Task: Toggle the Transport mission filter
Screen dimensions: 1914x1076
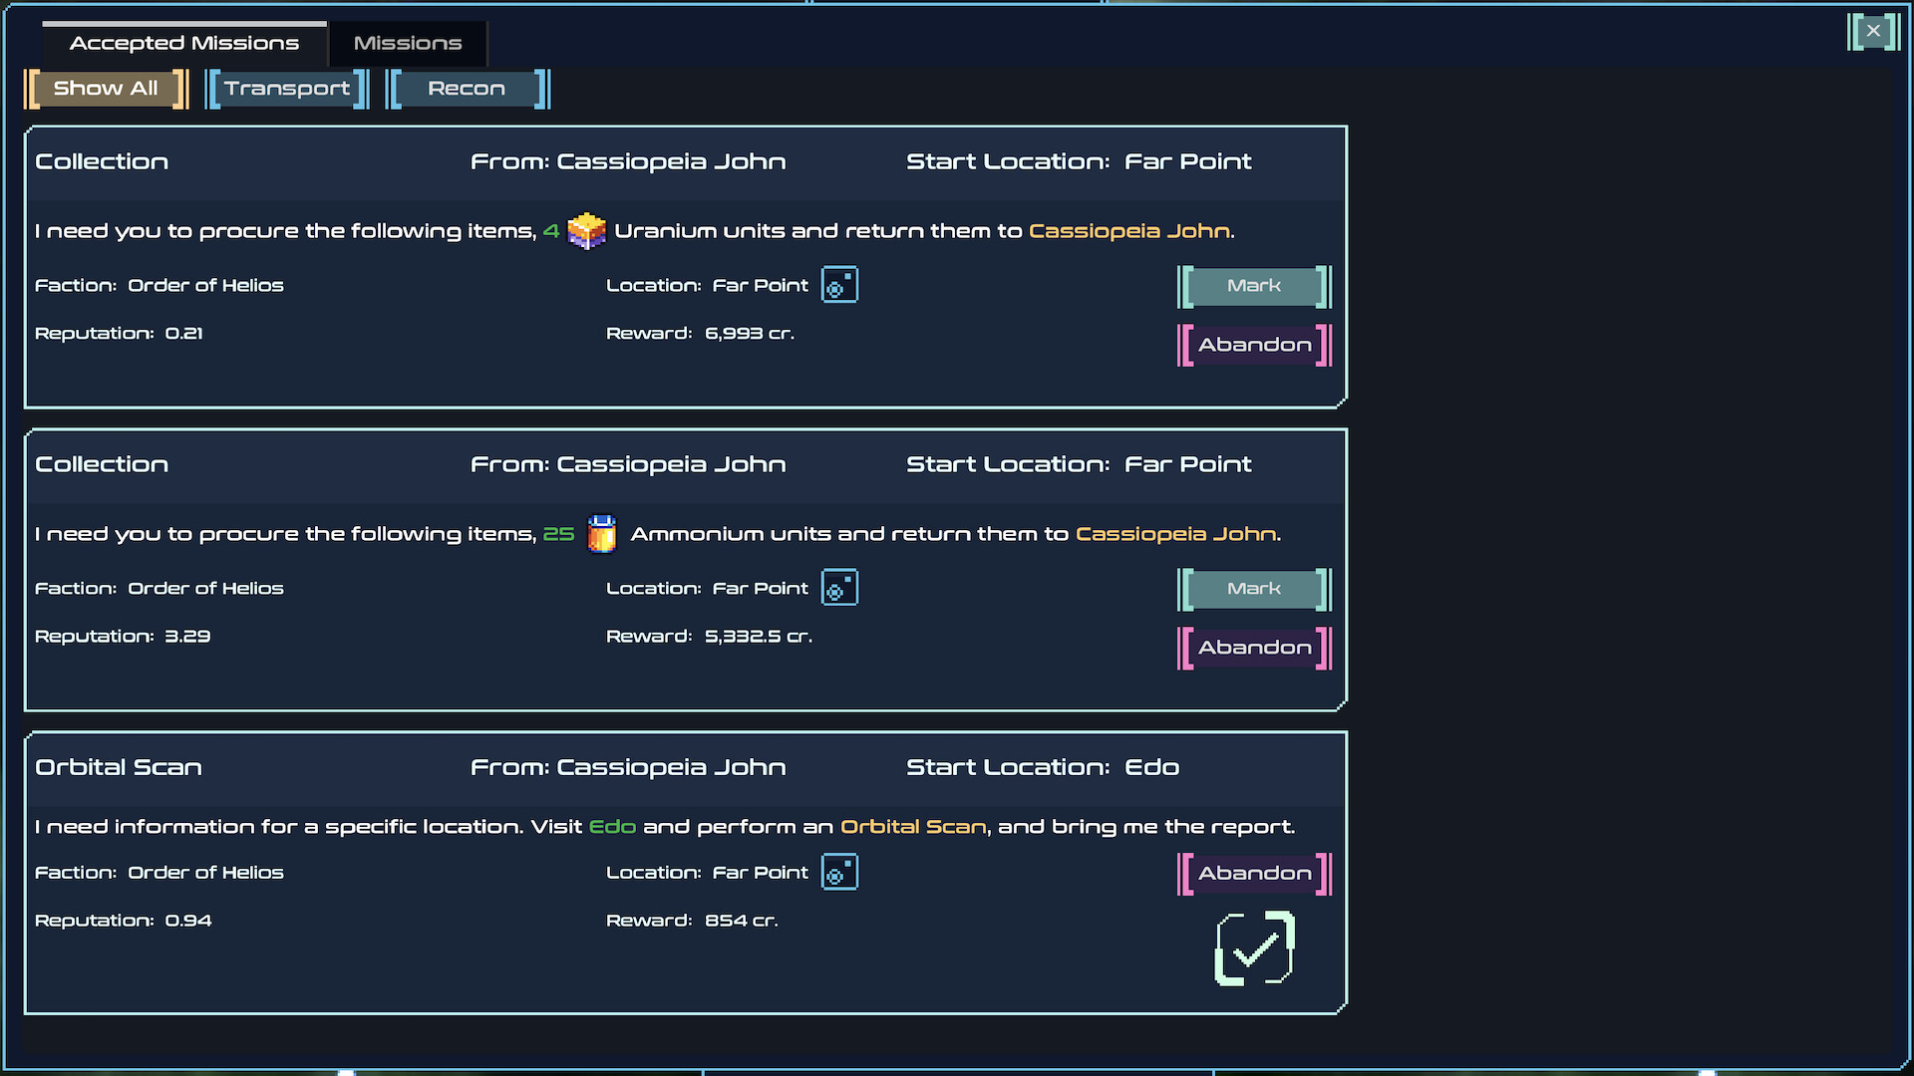Action: pyautogui.click(x=287, y=88)
